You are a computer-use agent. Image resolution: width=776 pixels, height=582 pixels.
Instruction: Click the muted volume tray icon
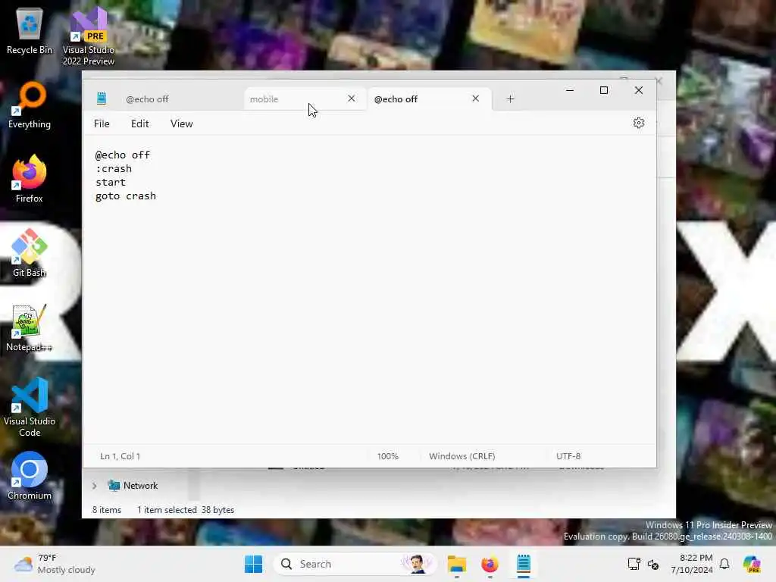(653, 564)
